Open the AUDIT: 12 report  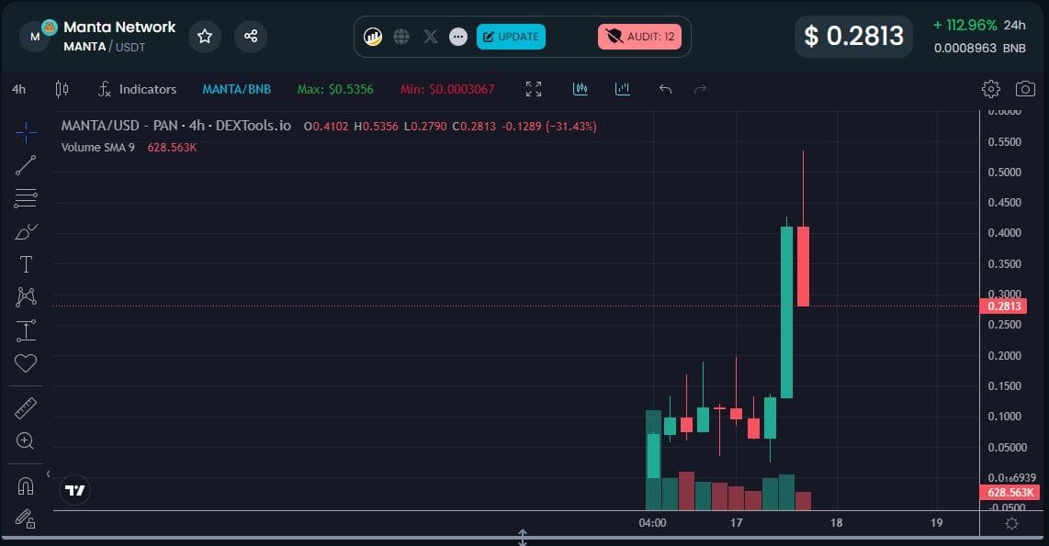[x=639, y=37]
